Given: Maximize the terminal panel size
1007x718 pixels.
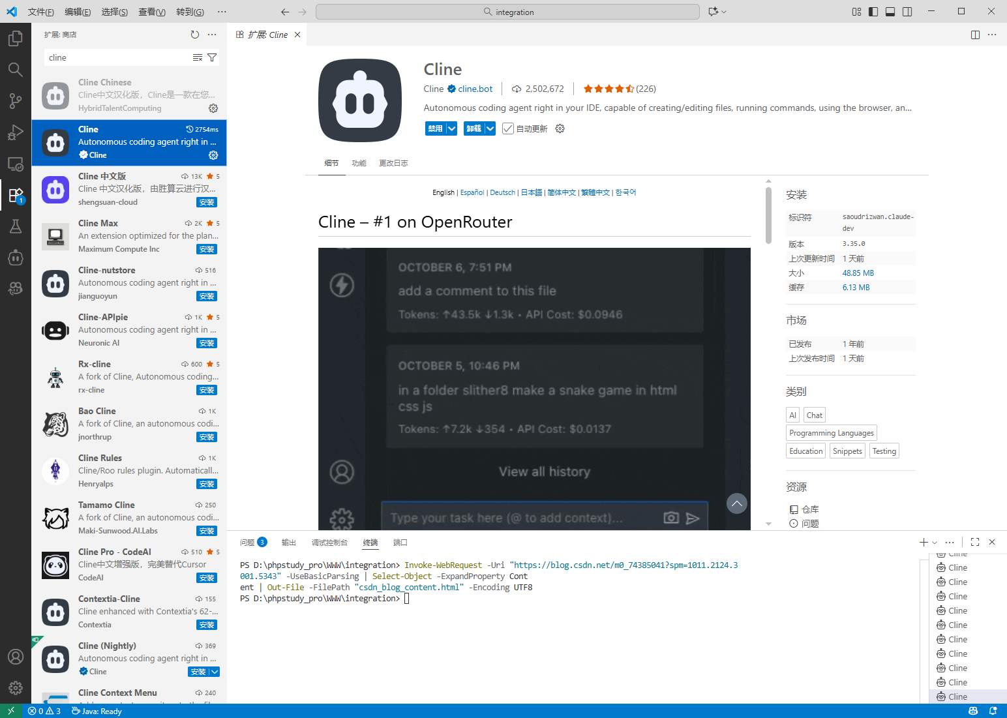Looking at the screenshot, I should pos(975,542).
